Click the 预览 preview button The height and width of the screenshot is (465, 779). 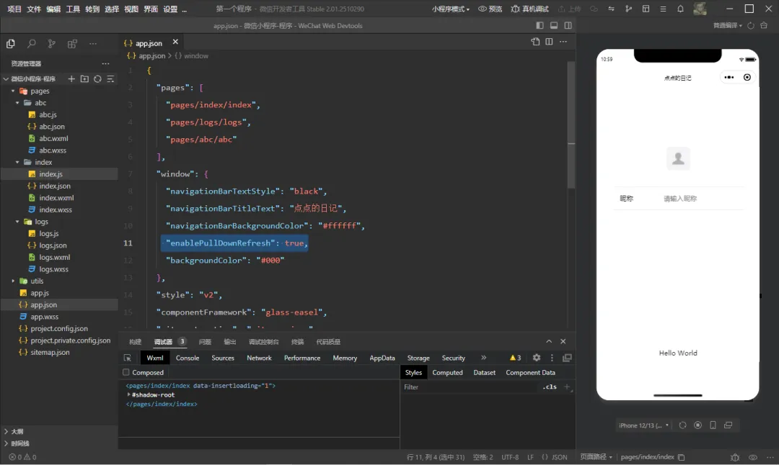(490, 9)
